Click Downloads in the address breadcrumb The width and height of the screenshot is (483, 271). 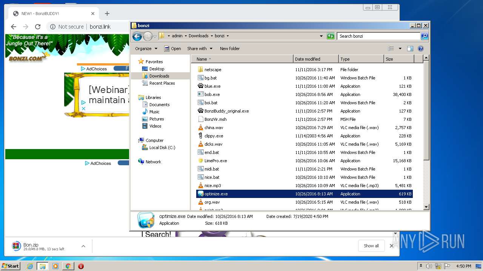point(198,36)
